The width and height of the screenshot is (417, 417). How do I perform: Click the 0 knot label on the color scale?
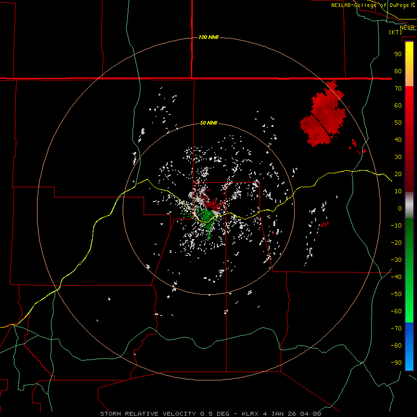[x=400, y=208]
